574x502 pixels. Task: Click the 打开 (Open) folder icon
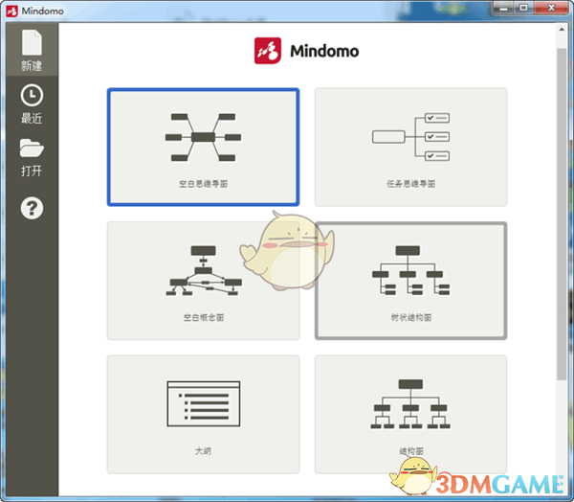coord(32,148)
